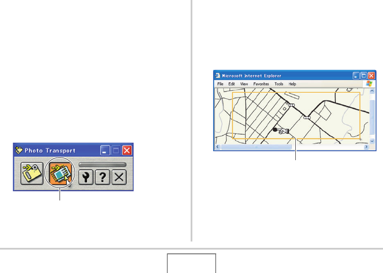Open Photo Transport help with the question mark
The width and height of the screenshot is (383, 273).
[x=102, y=177]
